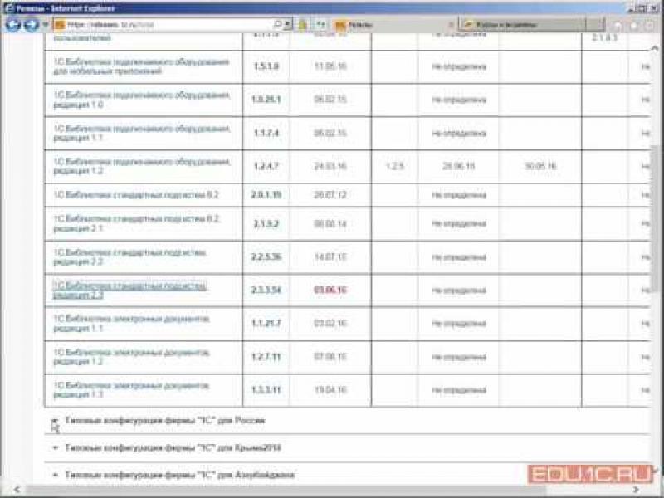Open the Internet Explorer Home icon

[x=618, y=25]
